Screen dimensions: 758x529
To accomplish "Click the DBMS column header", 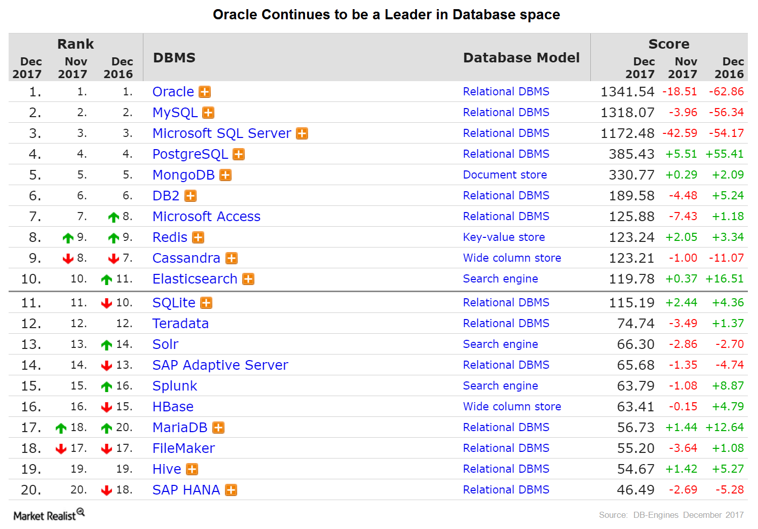I will pyautogui.click(x=174, y=58).
